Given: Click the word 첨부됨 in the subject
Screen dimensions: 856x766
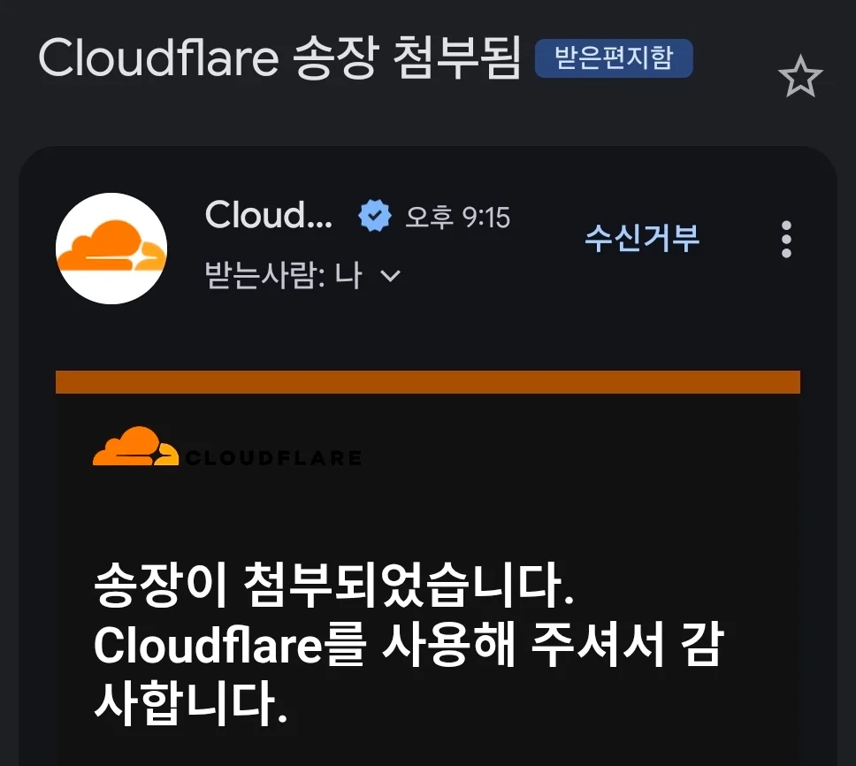Looking at the screenshot, I should tap(457, 57).
